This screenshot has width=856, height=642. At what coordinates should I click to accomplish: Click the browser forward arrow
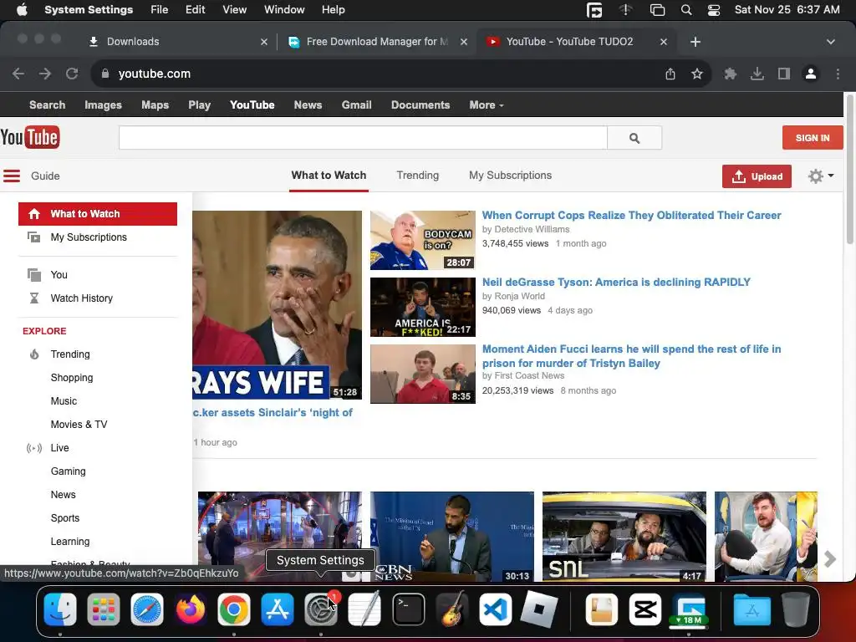(45, 74)
